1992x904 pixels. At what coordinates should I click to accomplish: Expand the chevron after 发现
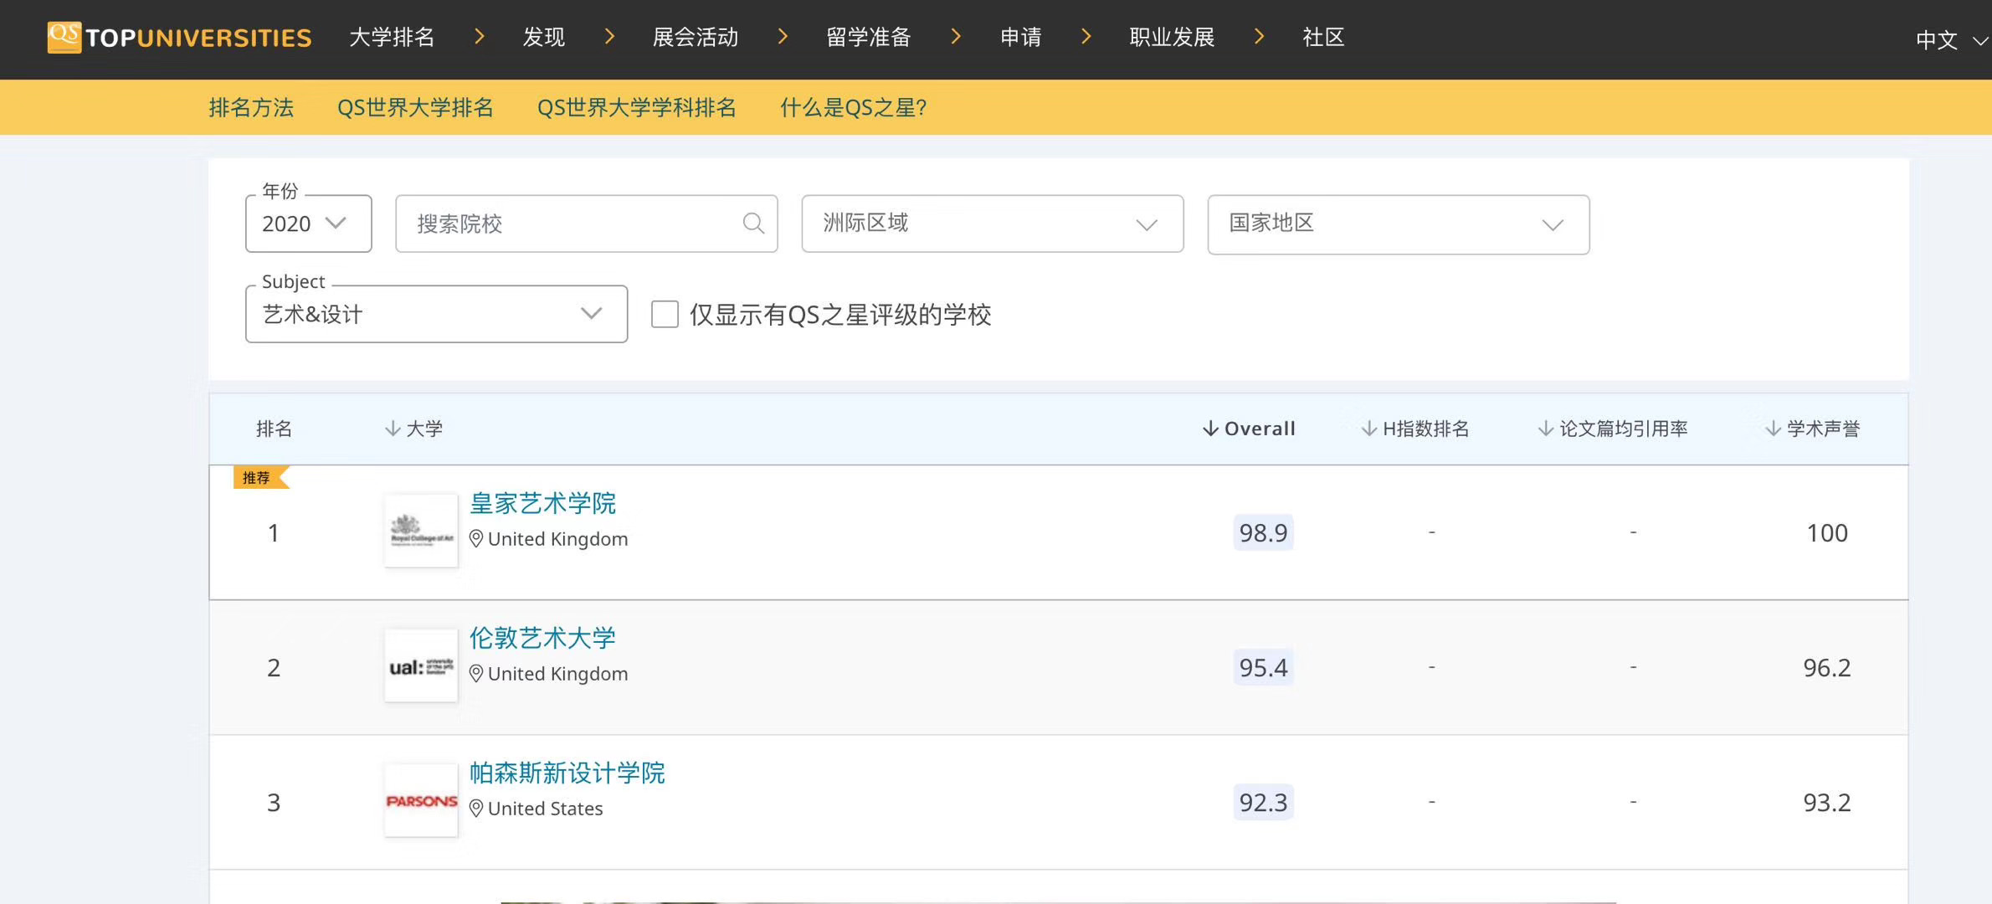tap(610, 37)
